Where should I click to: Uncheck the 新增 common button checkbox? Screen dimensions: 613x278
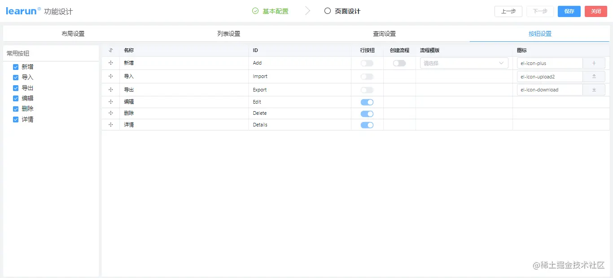point(16,67)
